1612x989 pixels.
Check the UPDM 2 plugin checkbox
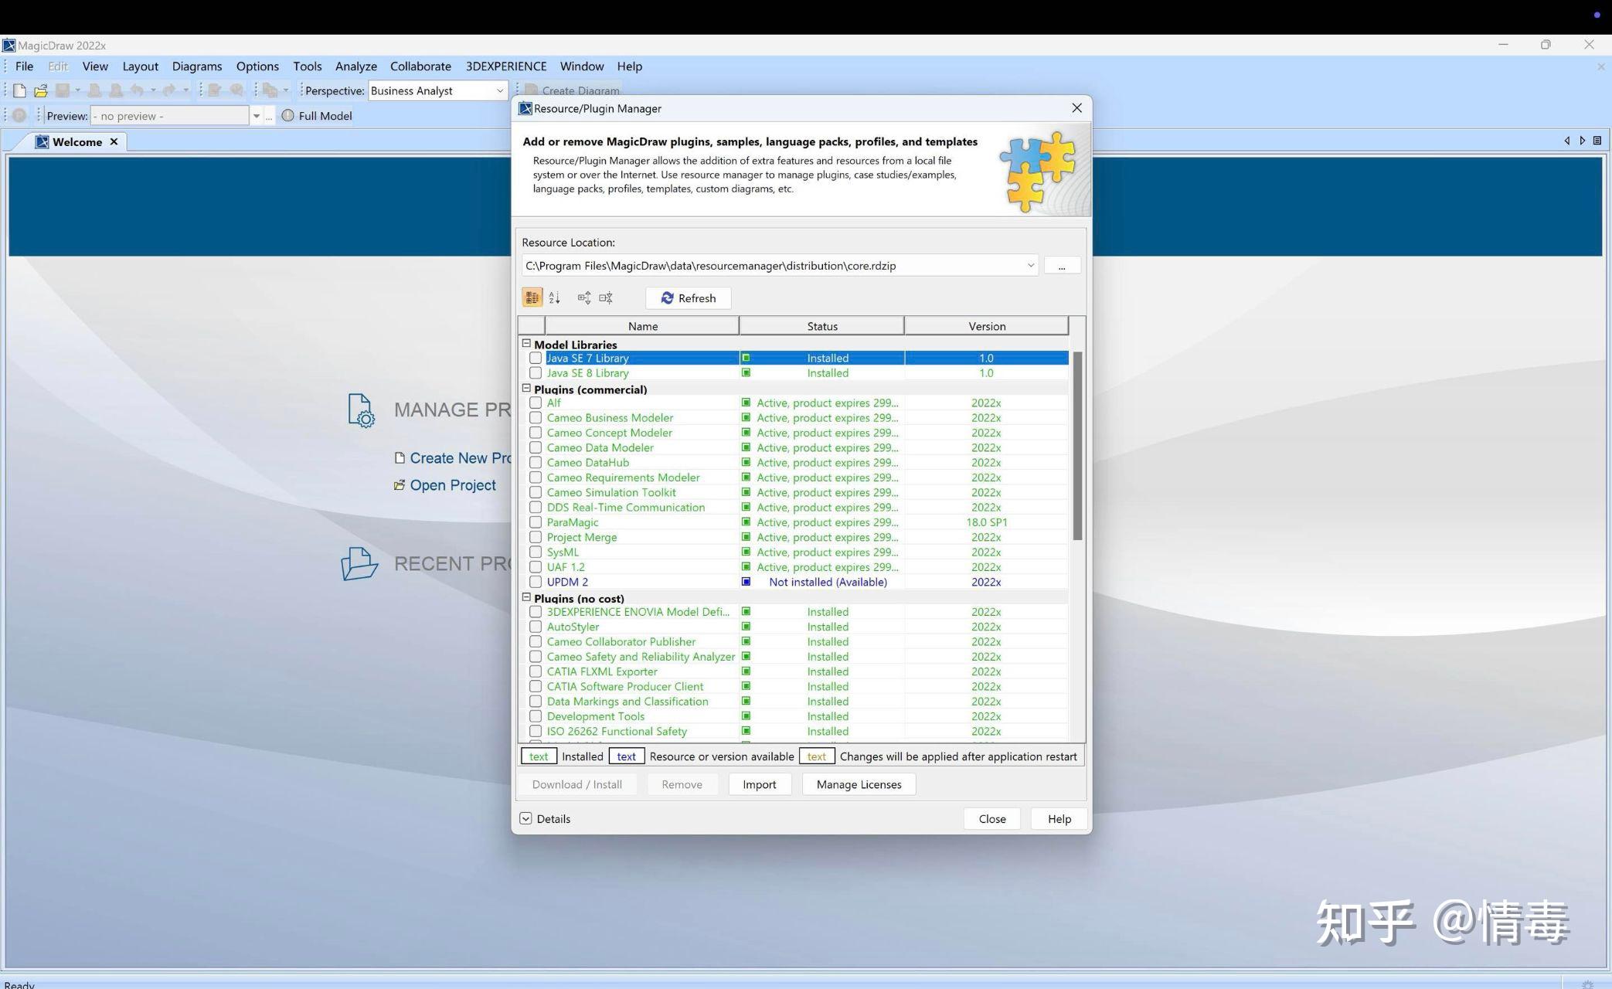(x=536, y=582)
